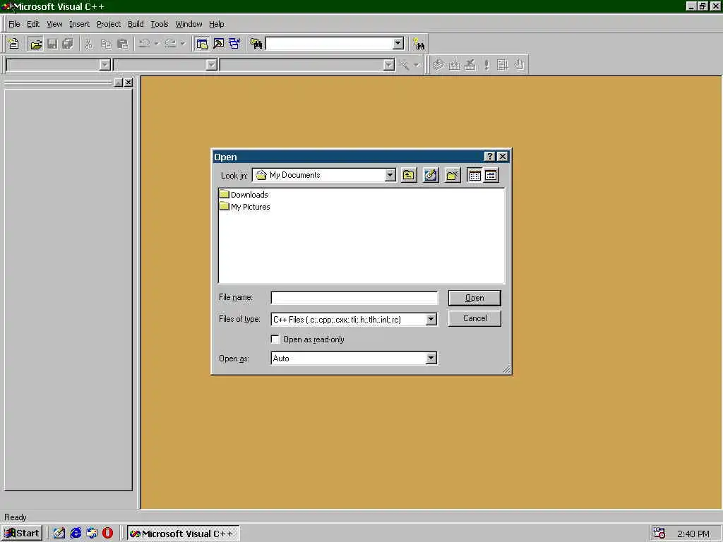The height and width of the screenshot is (542, 723).
Task: Open the Undo history dropdown arrow
Action: [157, 44]
